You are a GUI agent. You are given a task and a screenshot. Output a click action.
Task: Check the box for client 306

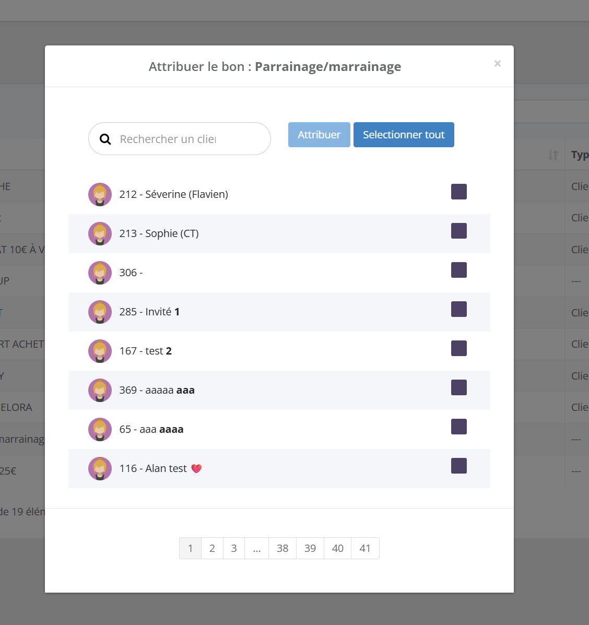pyautogui.click(x=458, y=270)
